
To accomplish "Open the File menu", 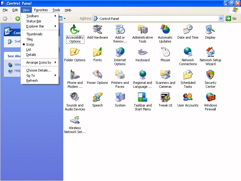I will (5, 10).
